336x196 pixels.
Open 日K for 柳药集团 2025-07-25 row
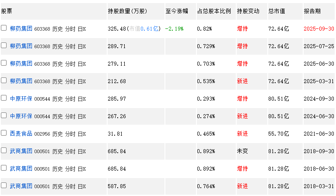coord(82,46)
